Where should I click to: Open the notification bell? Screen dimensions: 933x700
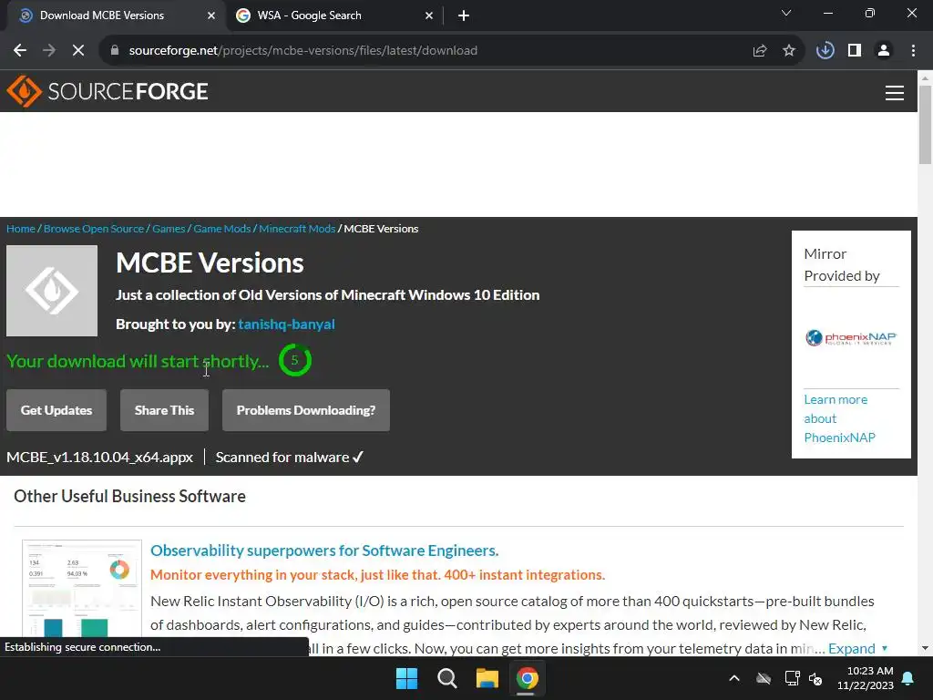click(x=908, y=678)
